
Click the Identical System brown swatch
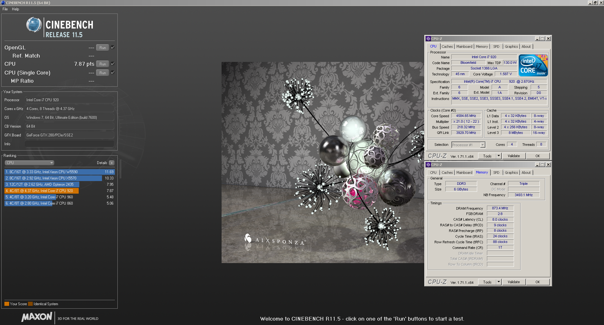(x=30, y=304)
